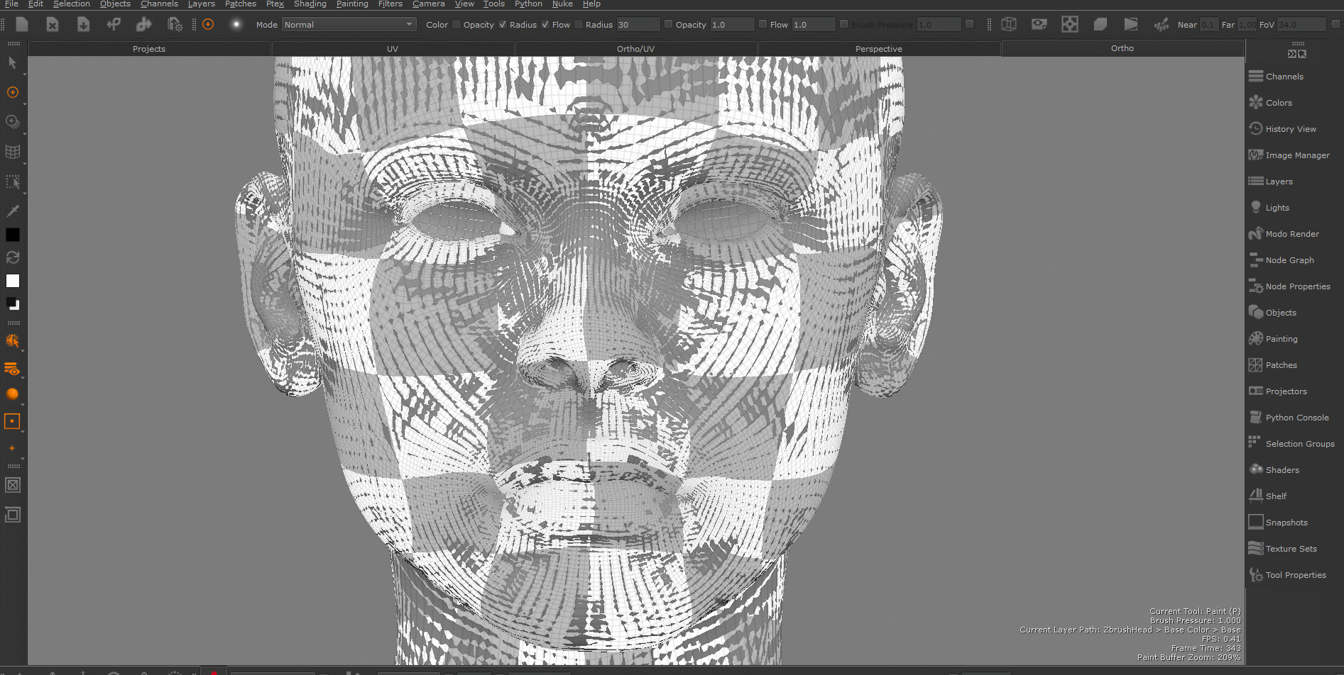Click the New project page icon
Viewport: 1344px width, 675px height.
point(22,24)
